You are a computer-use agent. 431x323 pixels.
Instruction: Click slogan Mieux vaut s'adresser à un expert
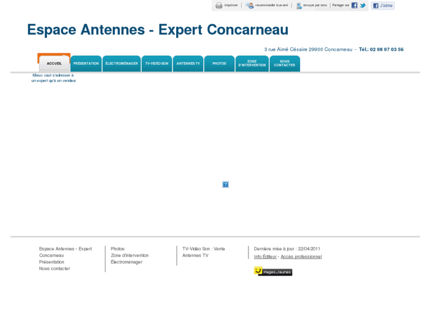[53, 78]
